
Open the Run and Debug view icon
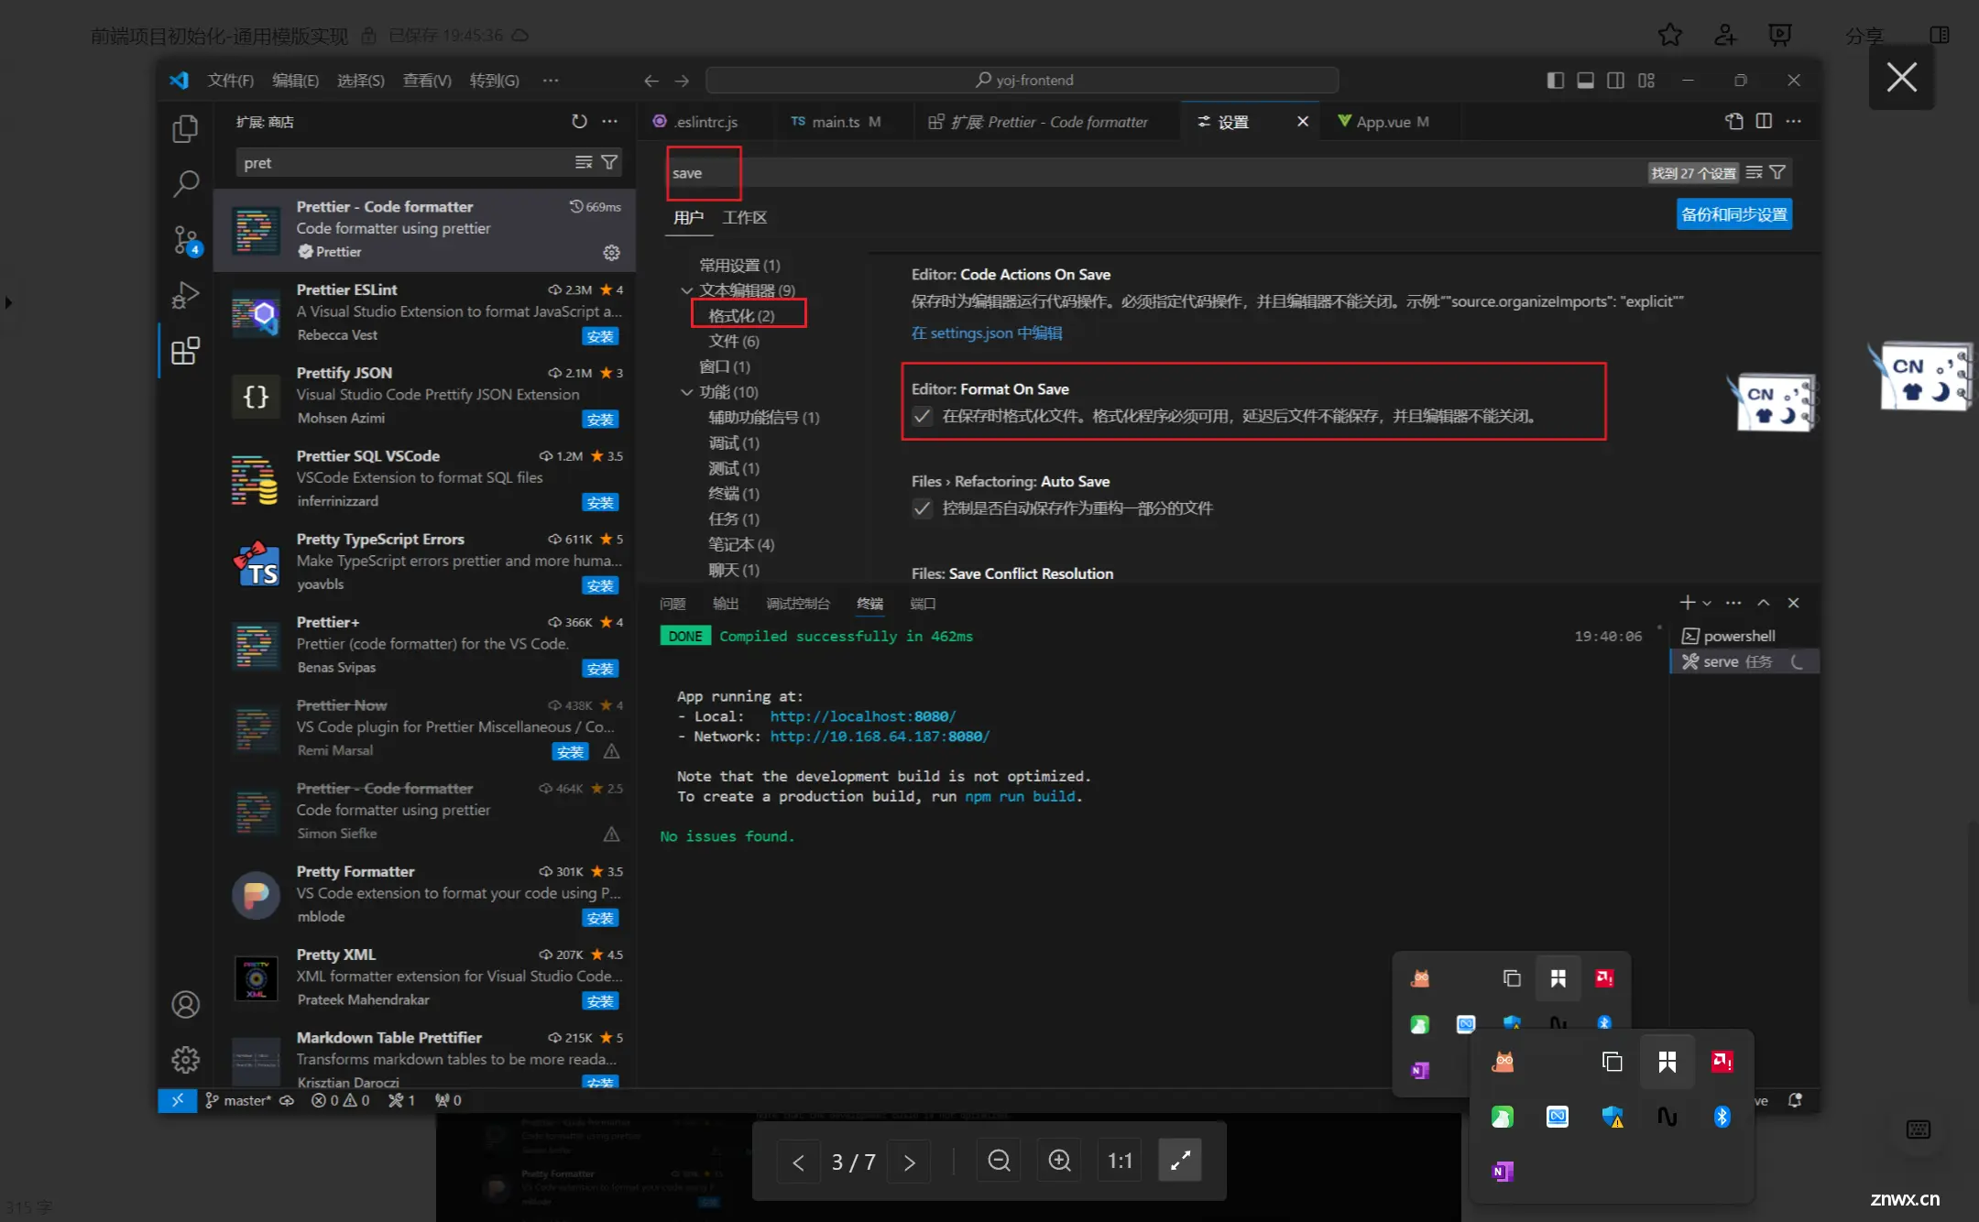(185, 295)
